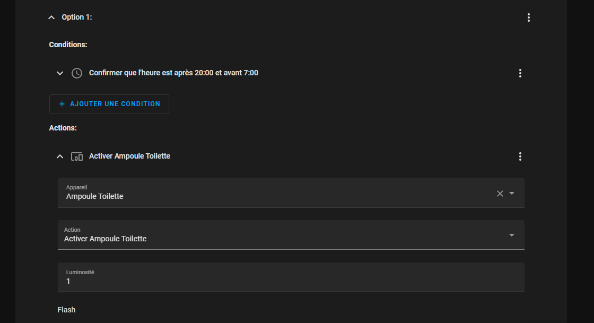Image resolution: width=594 pixels, height=323 pixels.
Task: Click the Ajouter une condition button
Action: point(109,104)
